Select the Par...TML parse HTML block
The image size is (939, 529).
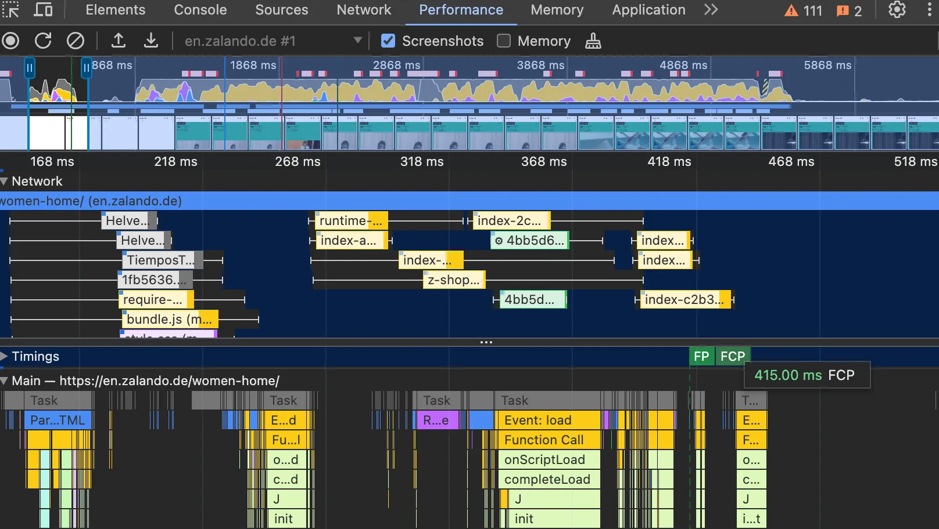click(x=58, y=420)
